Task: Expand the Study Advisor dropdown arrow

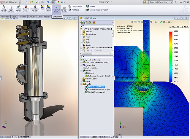Action: [x=4, y=14]
